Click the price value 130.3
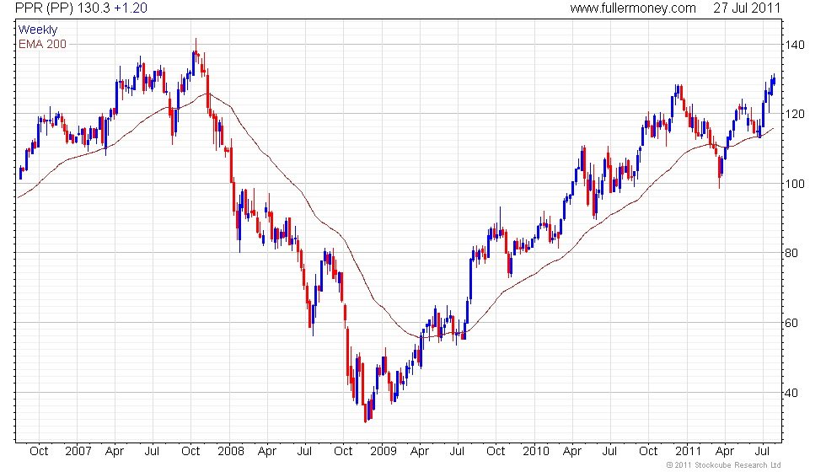Screen dimensions: 826x472 point(94,8)
